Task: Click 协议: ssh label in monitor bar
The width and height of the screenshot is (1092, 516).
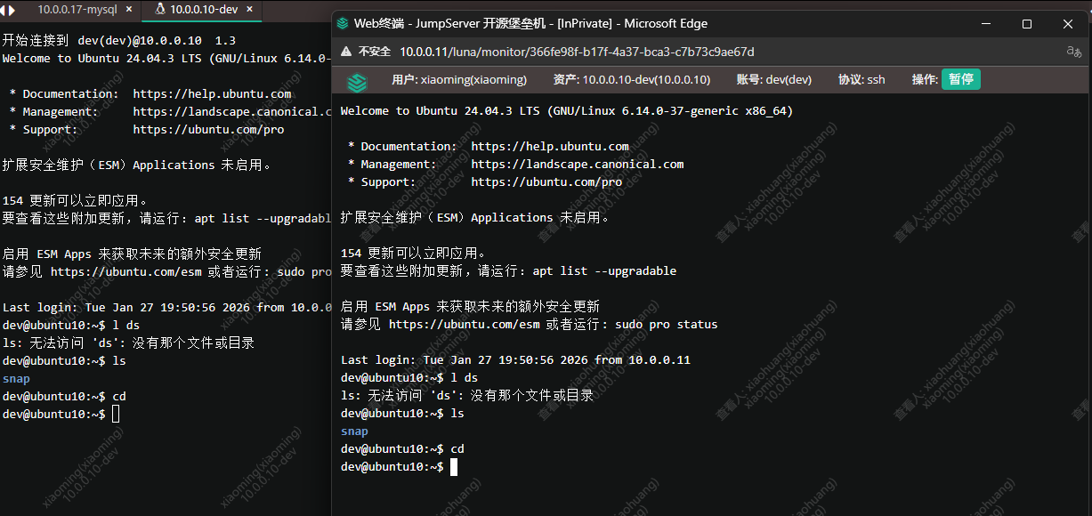Action: [x=861, y=80]
